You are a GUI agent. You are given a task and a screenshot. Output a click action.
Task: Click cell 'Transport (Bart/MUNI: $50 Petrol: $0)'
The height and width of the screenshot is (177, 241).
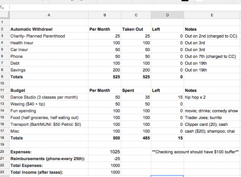49,124
